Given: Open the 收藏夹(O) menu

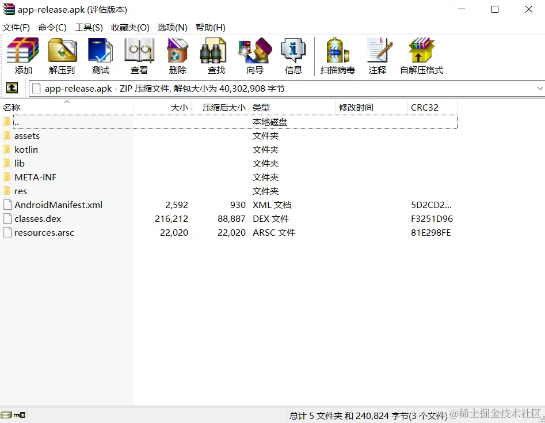Looking at the screenshot, I should tap(130, 28).
